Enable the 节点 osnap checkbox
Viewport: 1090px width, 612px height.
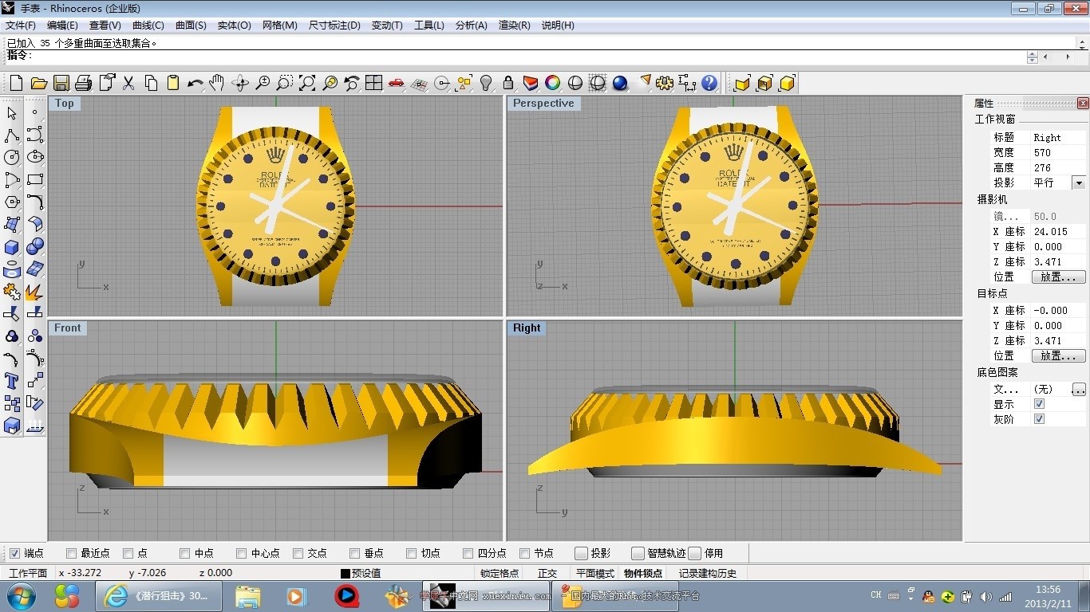(x=525, y=553)
